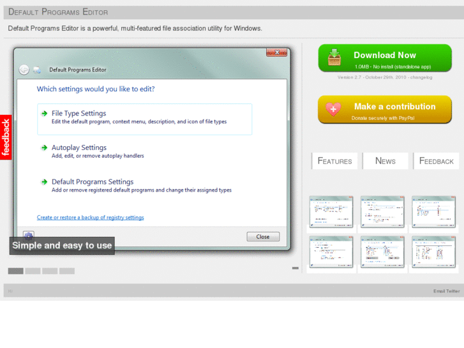Click the download box icon

point(334,57)
